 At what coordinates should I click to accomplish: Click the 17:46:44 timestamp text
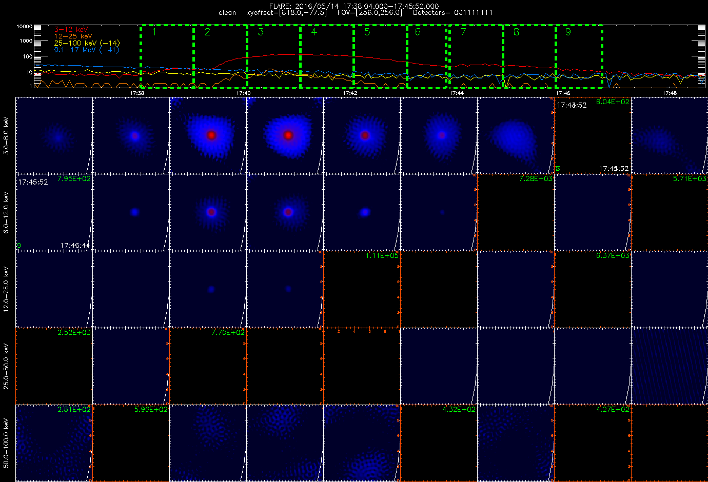[75, 246]
